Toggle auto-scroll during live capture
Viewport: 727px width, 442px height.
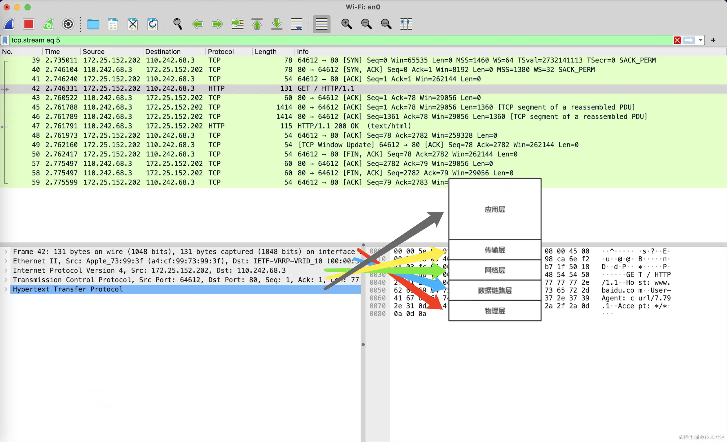coord(297,24)
